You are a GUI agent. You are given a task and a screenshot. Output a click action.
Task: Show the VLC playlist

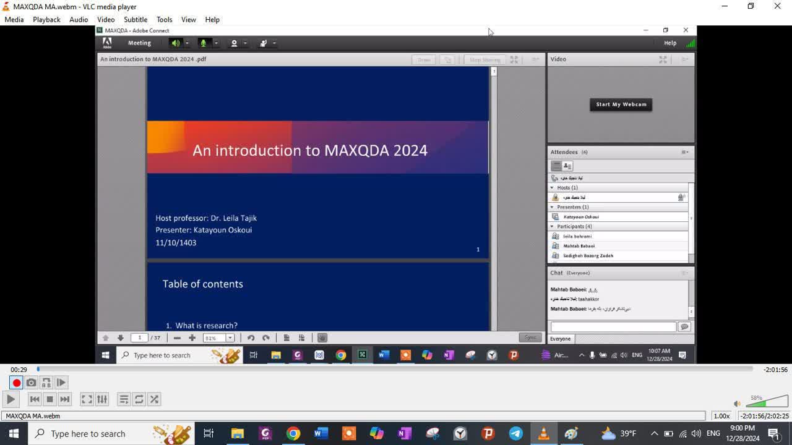(x=124, y=399)
